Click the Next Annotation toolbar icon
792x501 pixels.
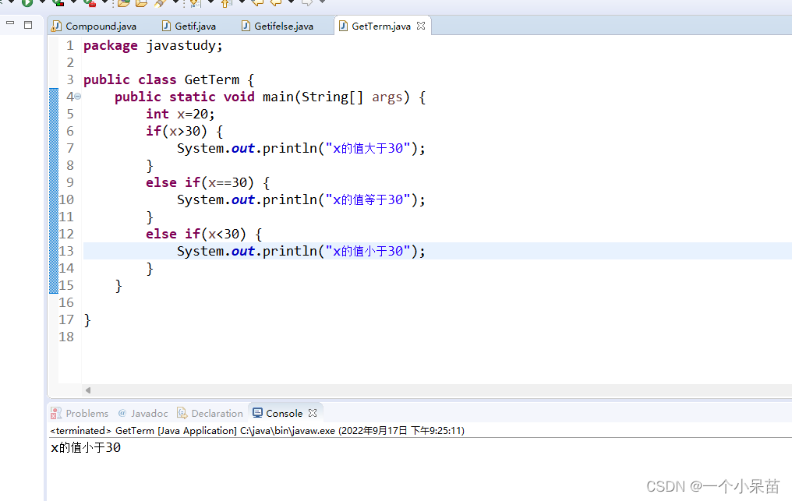196,3
